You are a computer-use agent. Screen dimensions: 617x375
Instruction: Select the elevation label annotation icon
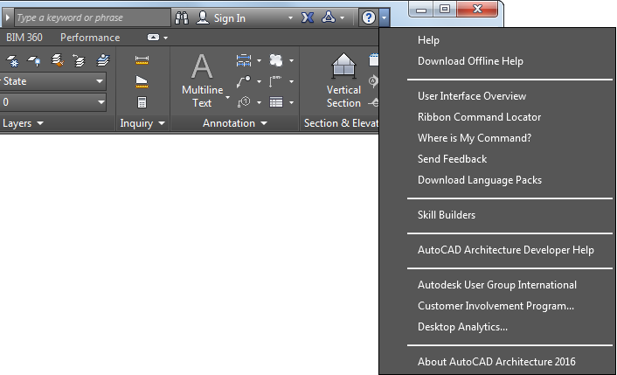[x=275, y=81]
